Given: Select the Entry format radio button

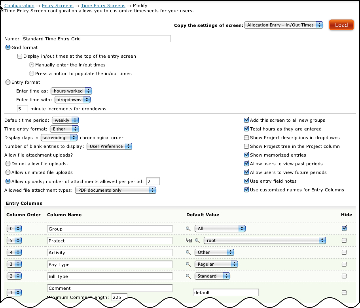Looking at the screenshot, I should (x=8, y=82).
